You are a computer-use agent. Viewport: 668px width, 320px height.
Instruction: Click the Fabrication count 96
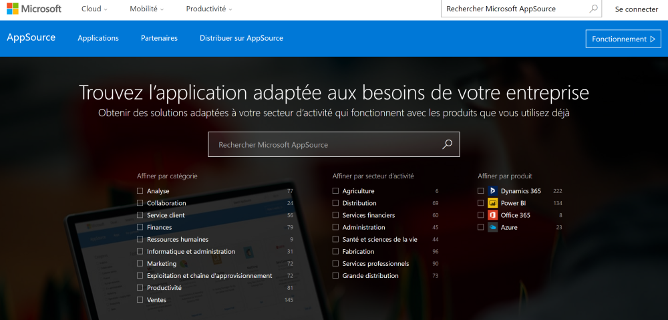436,251
